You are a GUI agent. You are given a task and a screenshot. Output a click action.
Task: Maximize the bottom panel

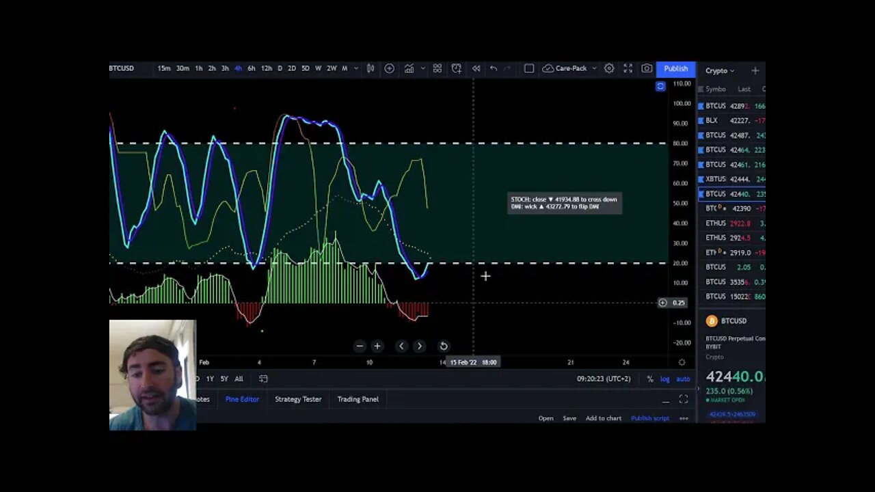tap(683, 400)
